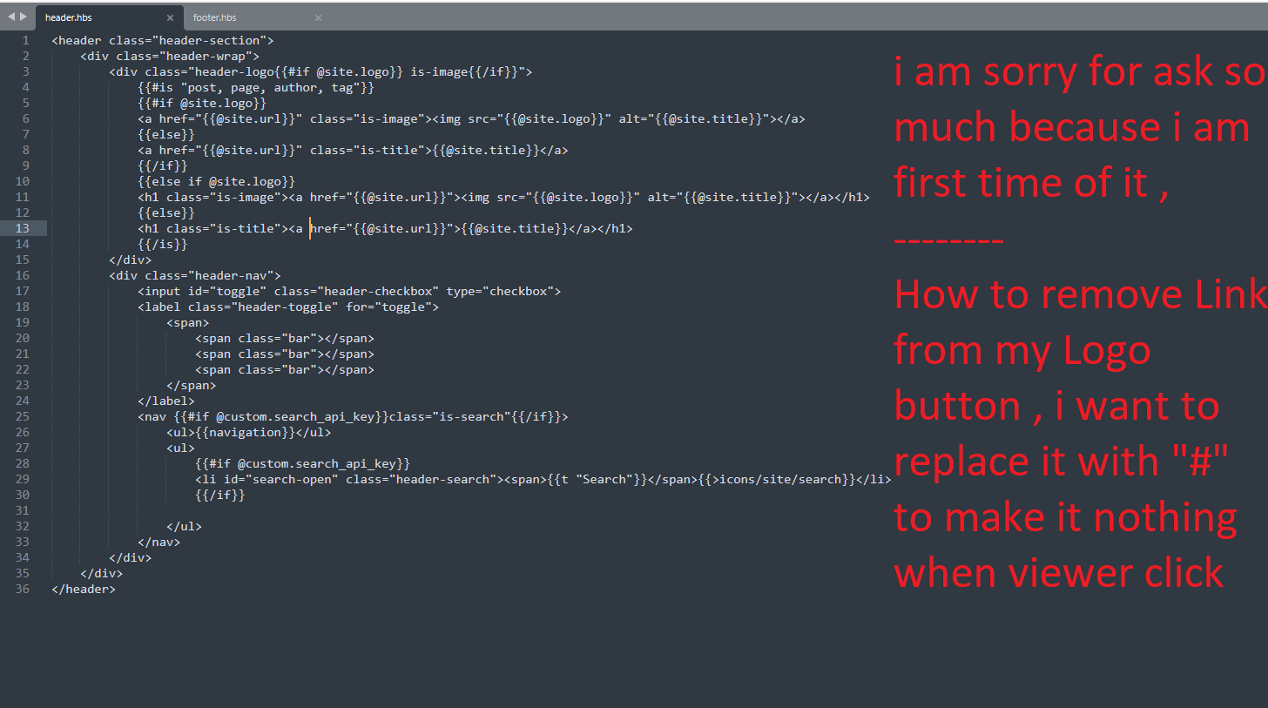Image resolution: width=1268 pixels, height=708 pixels.
Task: Click the closing </header> tag
Action: 84,589
